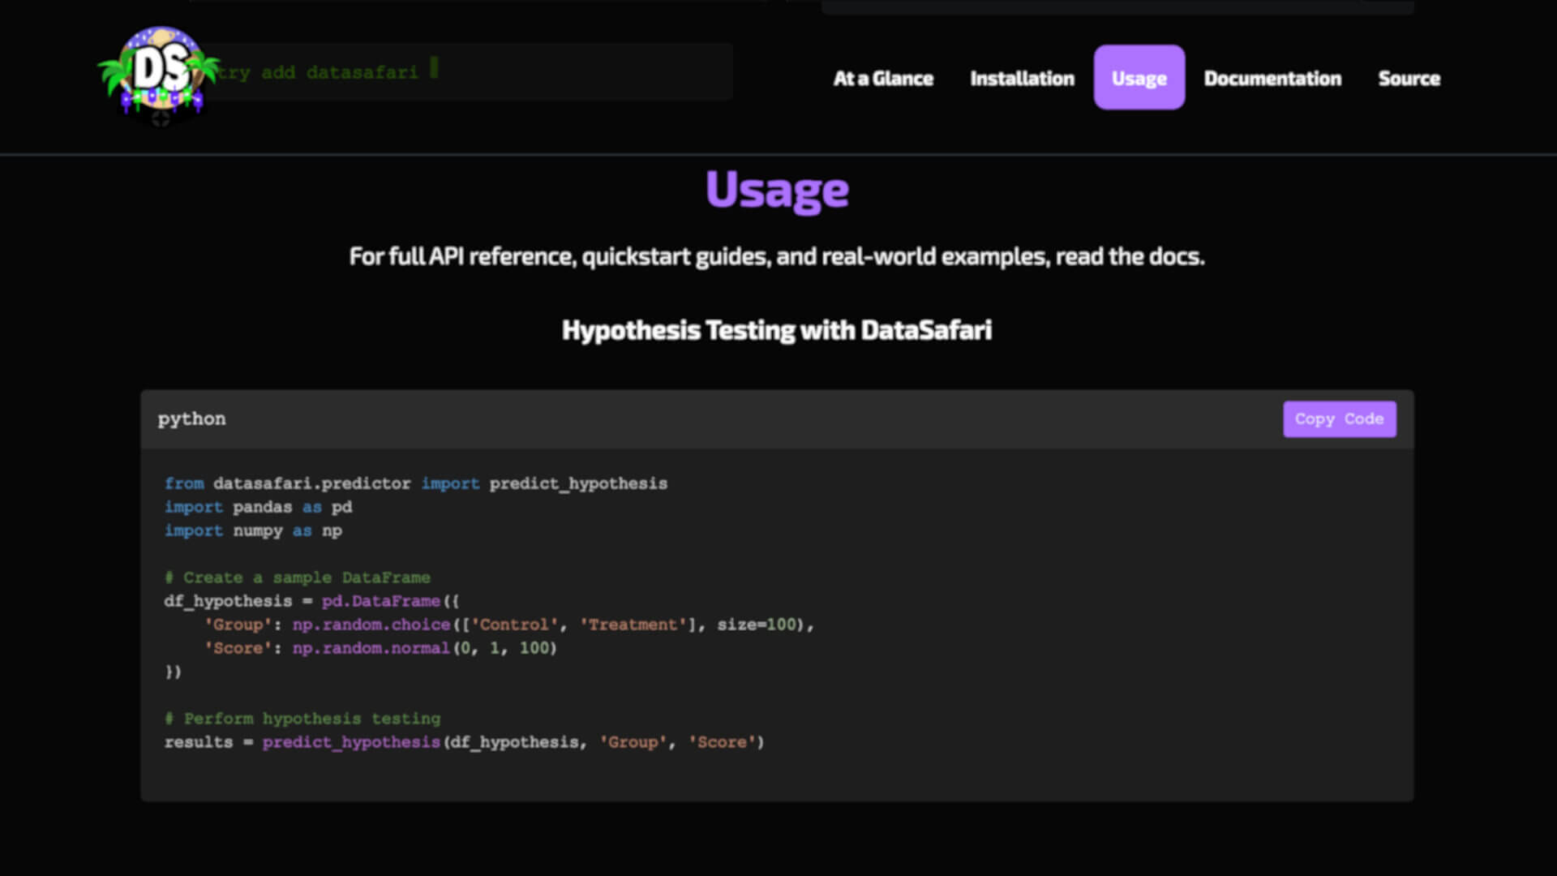Select the highlighted Usage nav tab
Viewport: 1557px width, 876px height.
[1139, 78]
